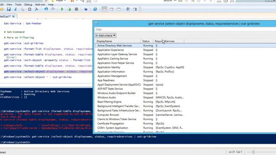Cut selection using the scissors icon
This screenshot has width=276, height=155.
click(16, 9)
